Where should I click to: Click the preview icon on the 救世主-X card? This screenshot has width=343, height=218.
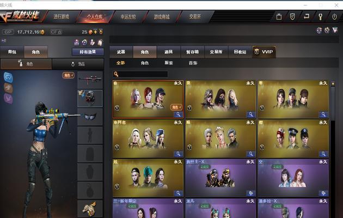pyautogui.click(x=250, y=193)
